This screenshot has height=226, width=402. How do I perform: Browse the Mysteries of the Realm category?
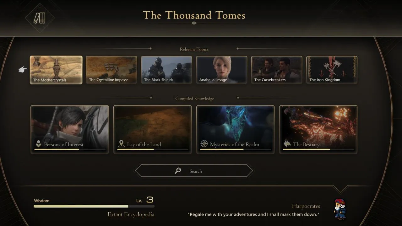click(236, 129)
